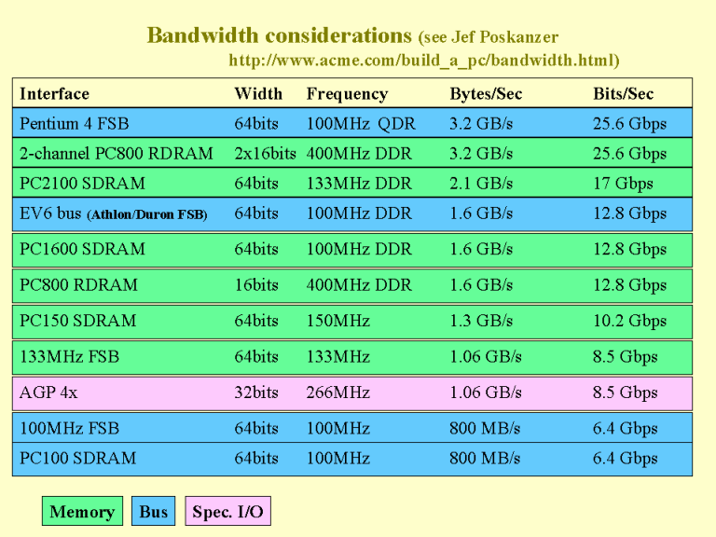Click the PC2100 SDRAM cell
The image size is (716, 537).
82,184
